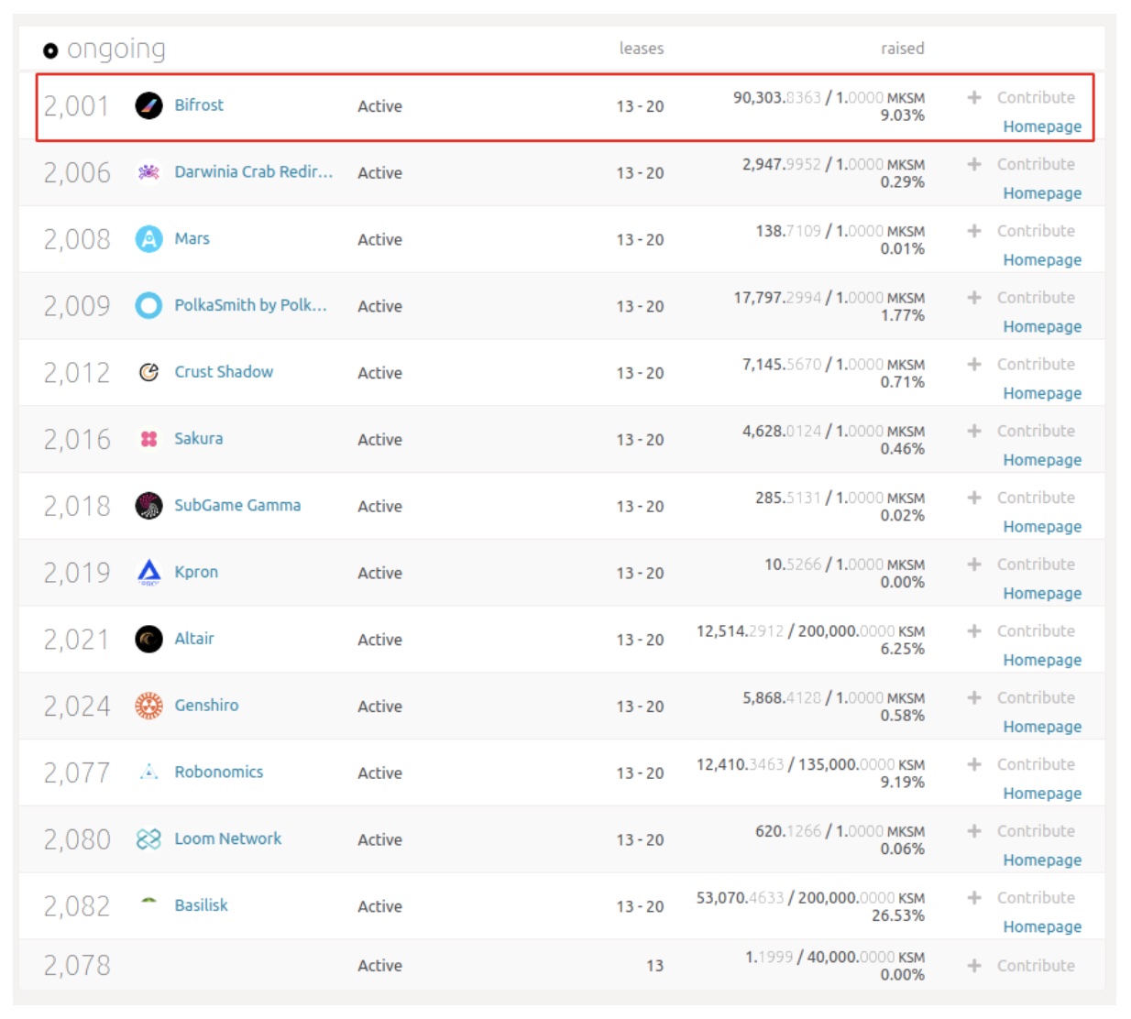Click the plus icon in Crust Shadow row
Image resolution: width=1131 pixels, height=1019 pixels.
pos(974,364)
